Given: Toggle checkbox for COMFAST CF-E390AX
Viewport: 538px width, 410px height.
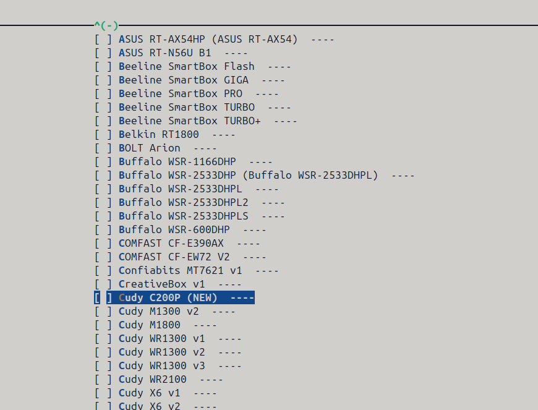Looking at the screenshot, I should (x=103, y=244).
